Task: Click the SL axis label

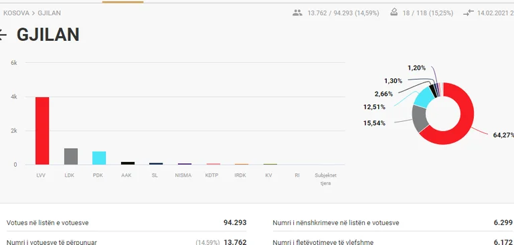Action: pos(155,175)
